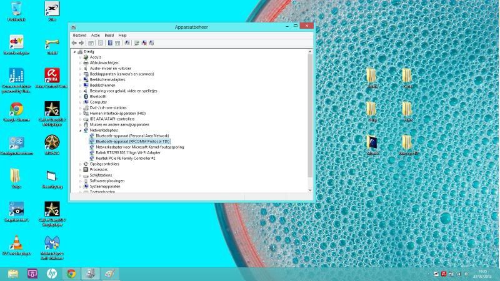Select Bluetooth-apparaat (Personal Area Network)
This screenshot has width=500, height=281.
[132, 136]
